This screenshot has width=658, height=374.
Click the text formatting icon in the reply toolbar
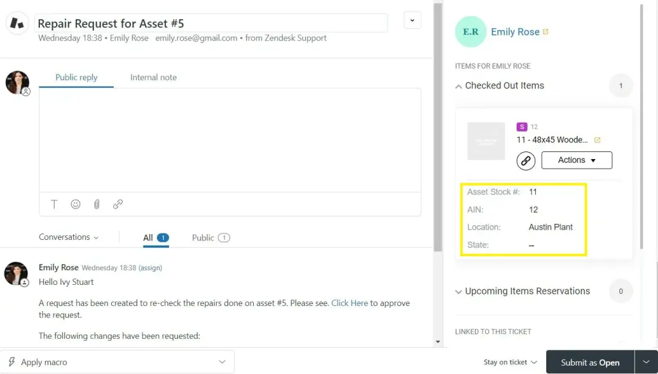tap(54, 204)
